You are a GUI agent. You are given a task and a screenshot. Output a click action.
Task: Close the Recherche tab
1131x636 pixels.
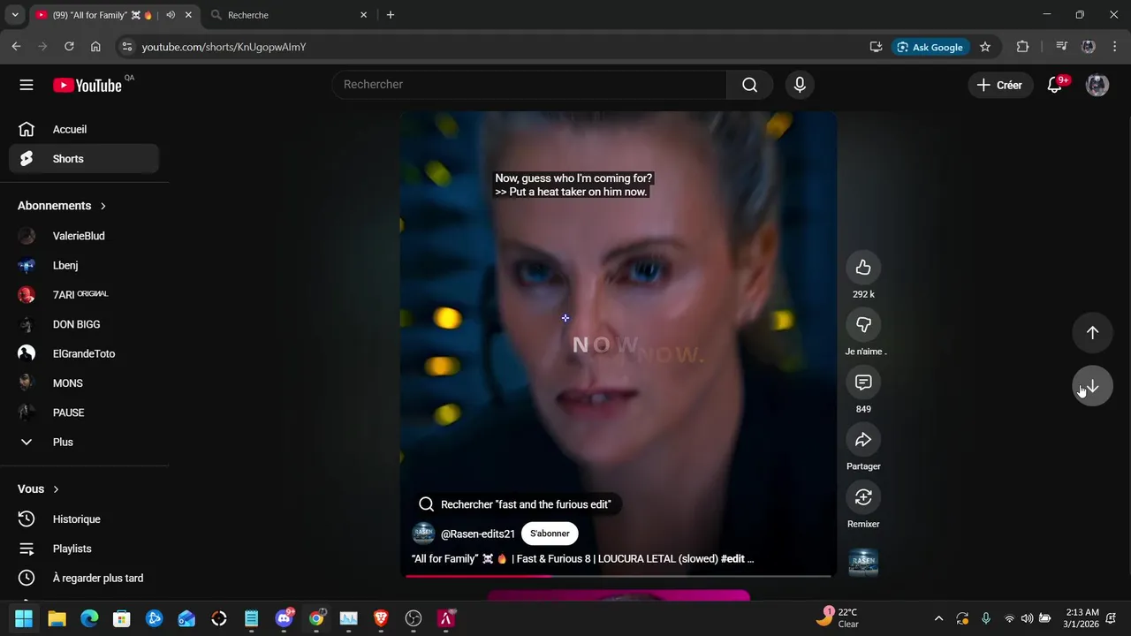click(363, 15)
